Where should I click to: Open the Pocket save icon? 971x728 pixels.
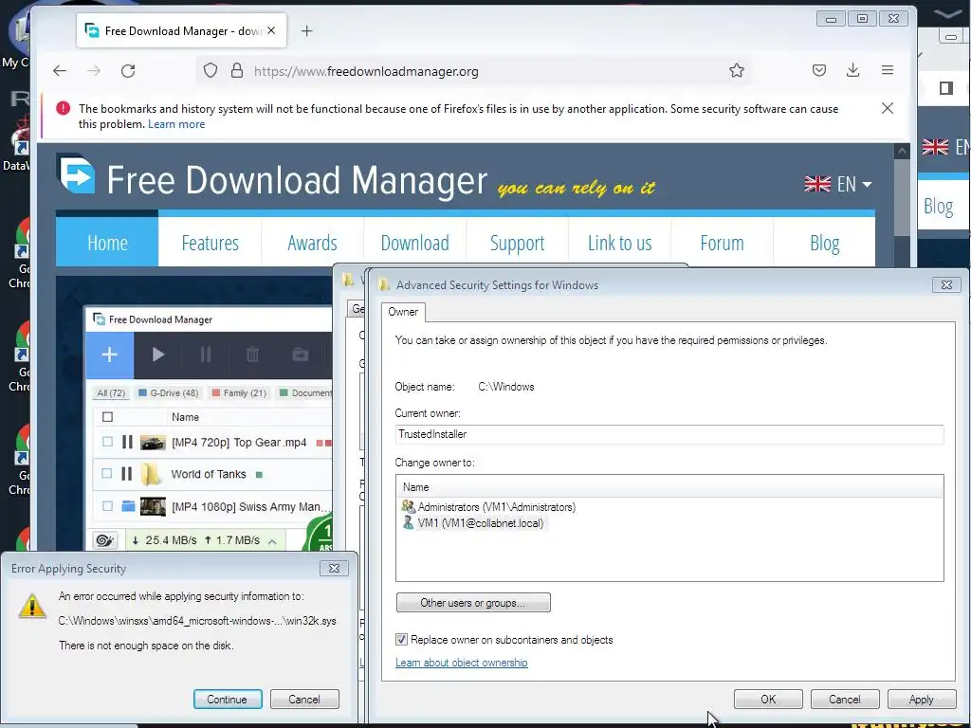coord(819,70)
